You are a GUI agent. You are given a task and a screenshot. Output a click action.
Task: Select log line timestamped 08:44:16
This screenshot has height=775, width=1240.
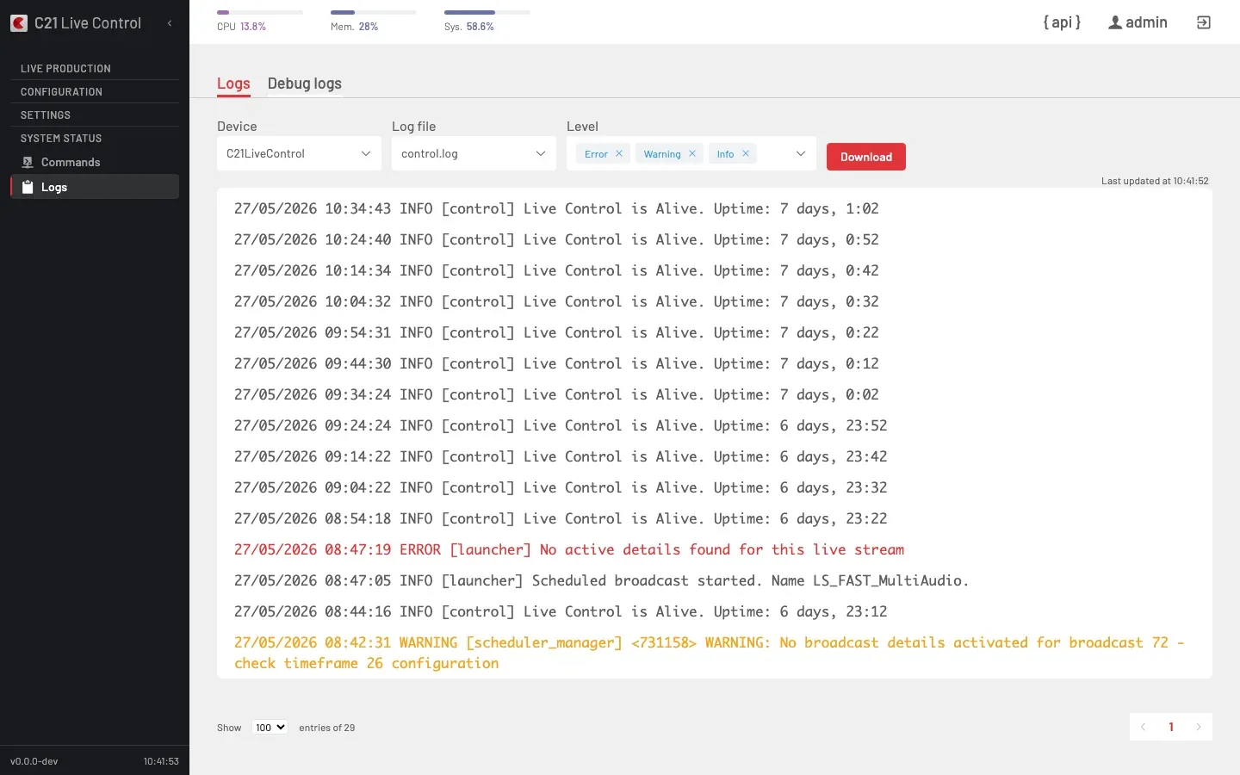pyautogui.click(x=561, y=611)
